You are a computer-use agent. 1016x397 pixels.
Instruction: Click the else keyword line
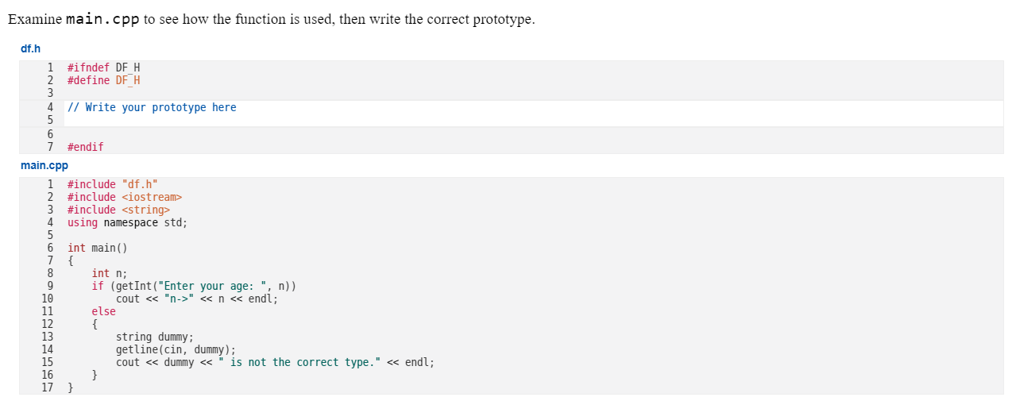pyautogui.click(x=103, y=311)
